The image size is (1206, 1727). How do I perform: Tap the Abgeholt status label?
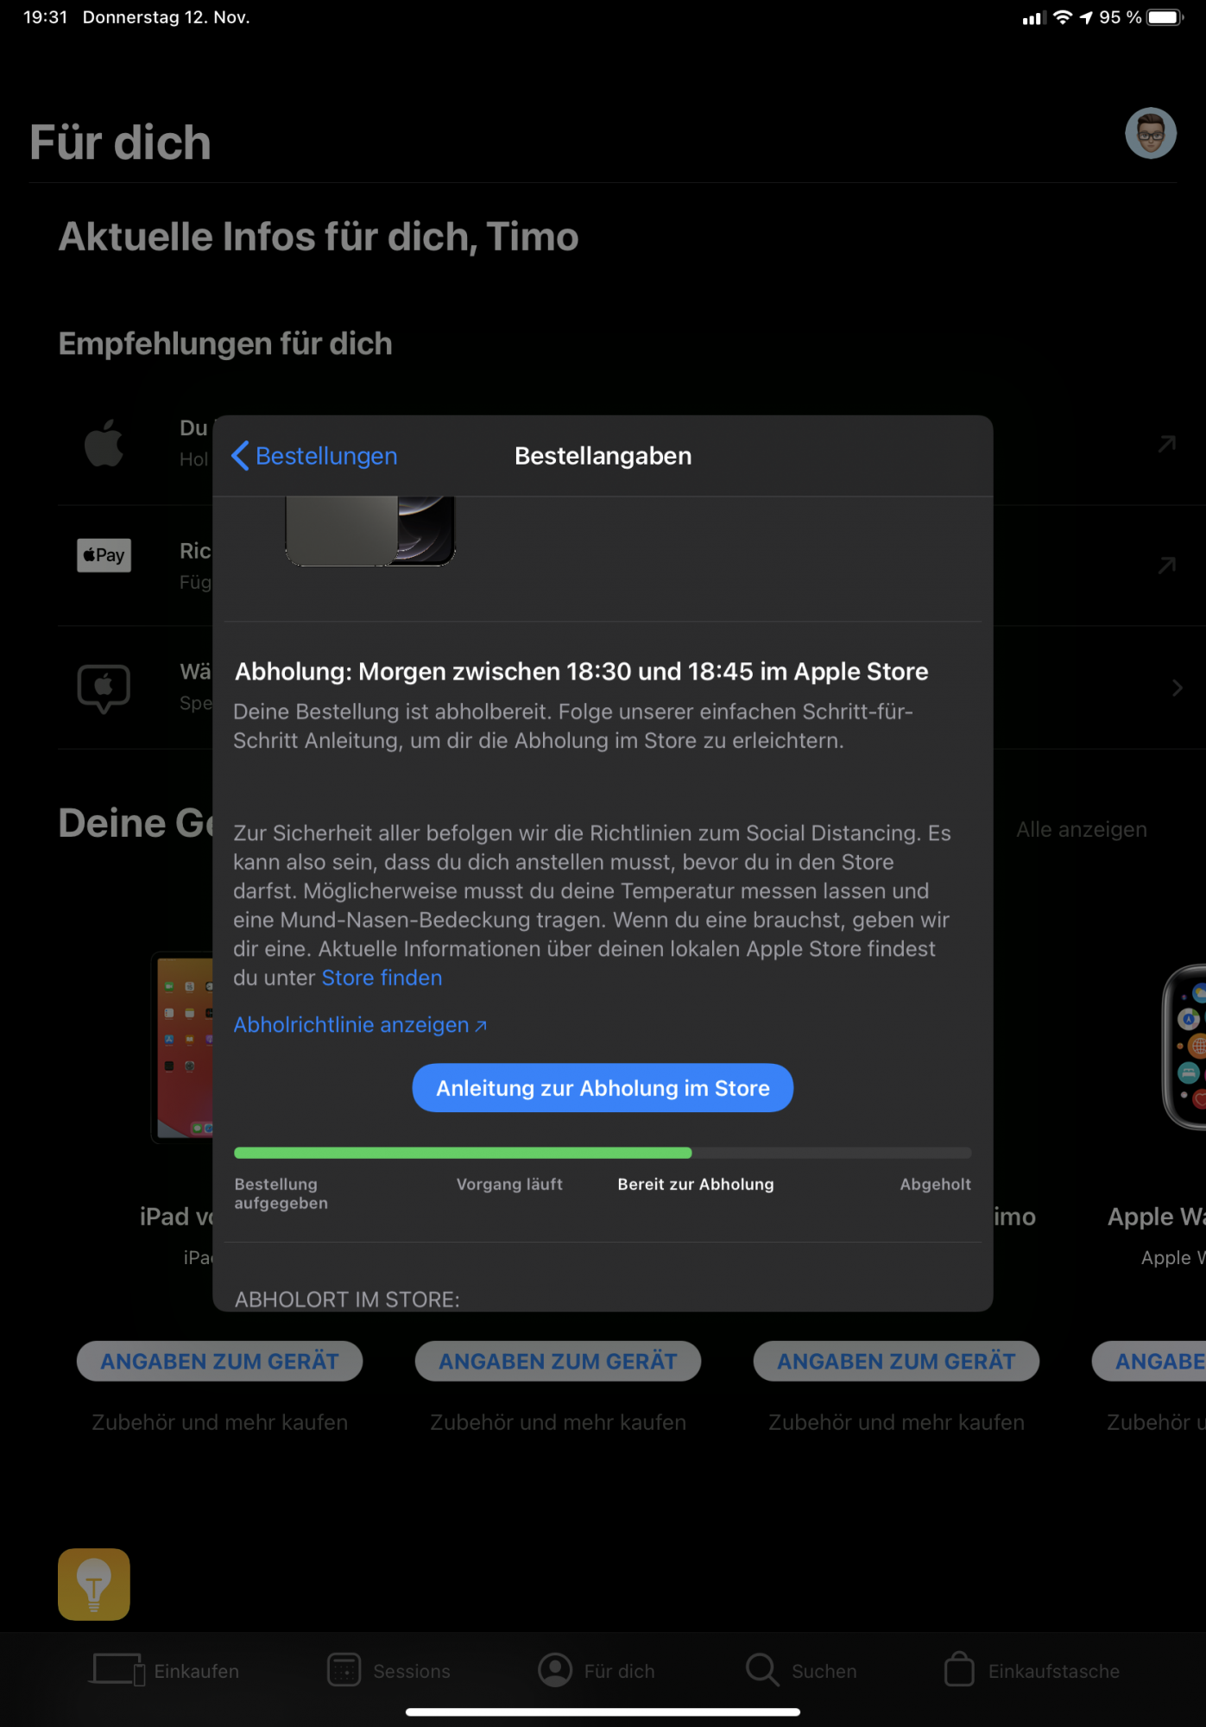[936, 1185]
